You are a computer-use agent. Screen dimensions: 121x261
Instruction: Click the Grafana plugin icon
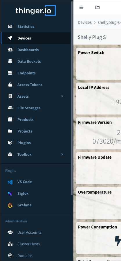tap(10, 205)
